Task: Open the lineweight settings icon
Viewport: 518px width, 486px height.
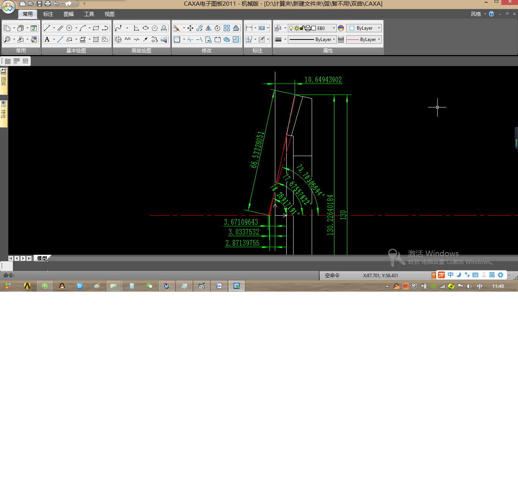Action: click(x=278, y=39)
